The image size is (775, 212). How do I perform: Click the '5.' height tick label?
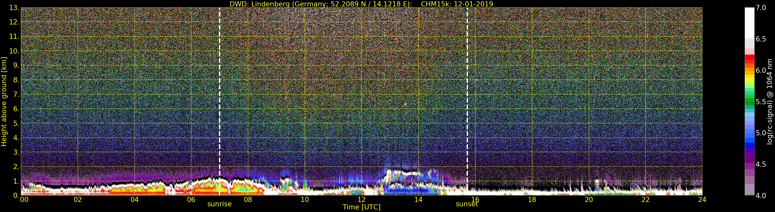pyautogui.click(x=16, y=123)
